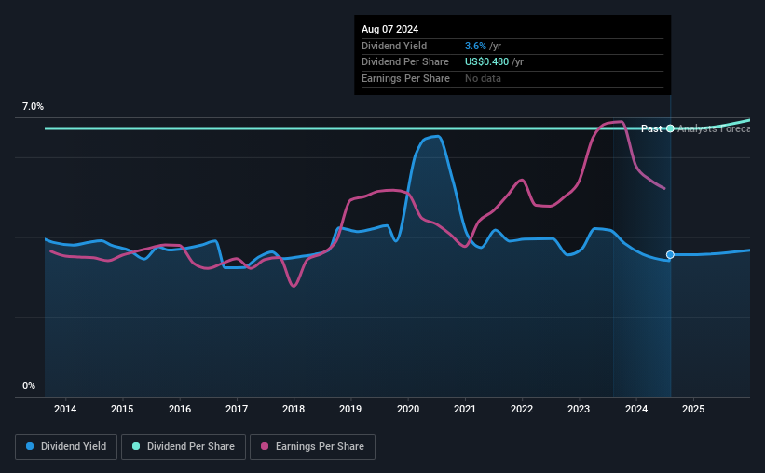Select the 2014 x-axis year label
Viewport: 765px width, 473px height.
65,409
